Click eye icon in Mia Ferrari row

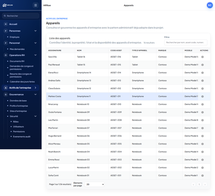pyautogui.click(x=202, y=128)
